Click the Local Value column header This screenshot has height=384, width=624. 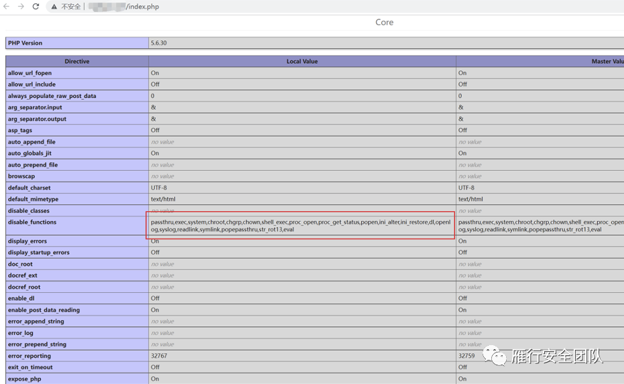(302, 62)
